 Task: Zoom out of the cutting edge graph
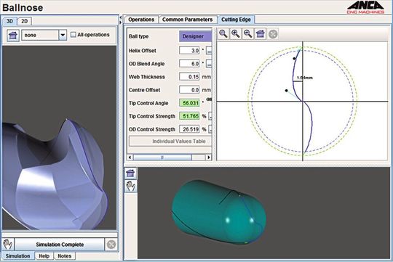[248, 34]
